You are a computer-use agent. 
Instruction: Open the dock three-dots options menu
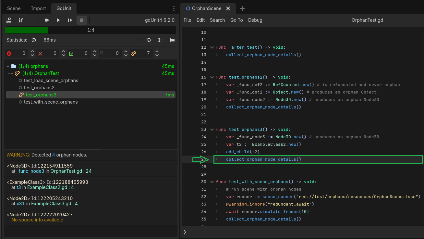coord(174,8)
